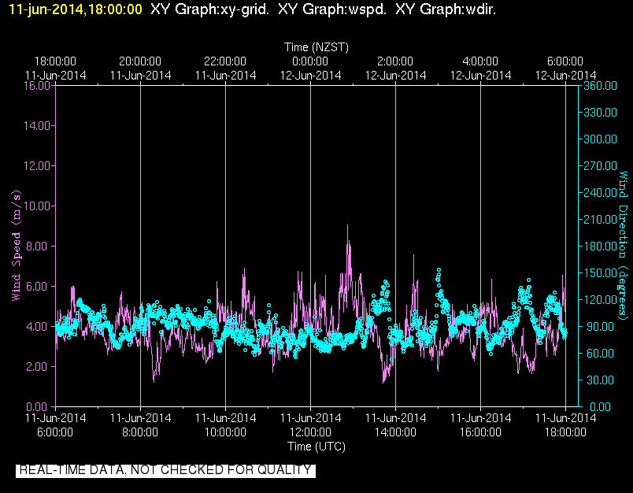The height and width of the screenshot is (493, 633).
Task: Click the 'Time (NZST)' axis title
Action: (x=316, y=47)
